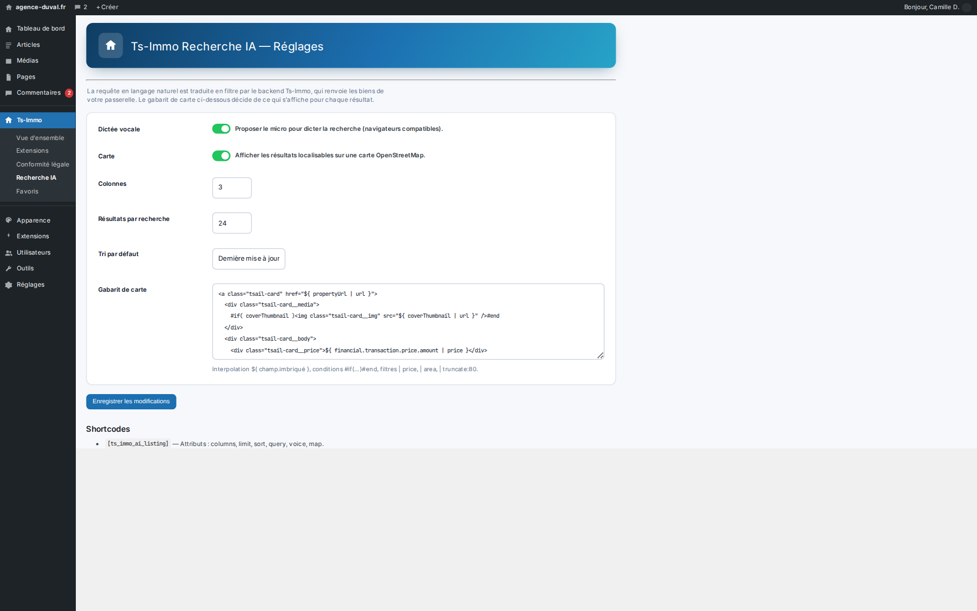Click the Utilisateurs people icon
This screenshot has height=611, width=977.
coord(9,253)
